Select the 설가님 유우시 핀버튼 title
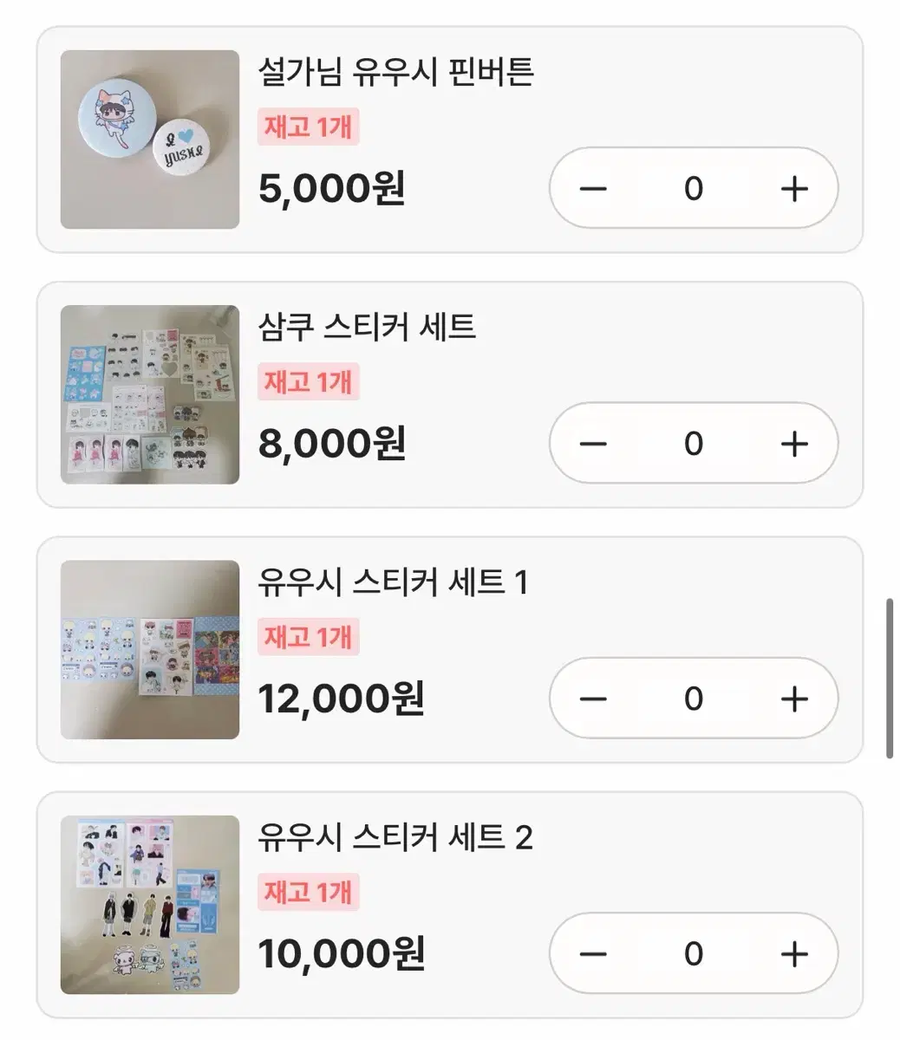 coord(395,71)
